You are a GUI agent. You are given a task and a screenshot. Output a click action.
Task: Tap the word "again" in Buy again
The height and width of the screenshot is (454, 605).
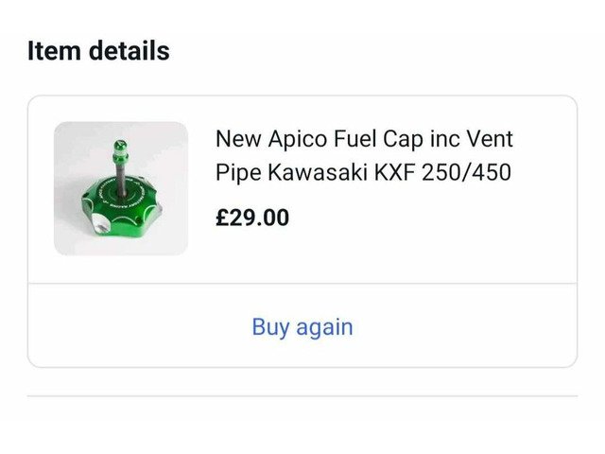point(324,327)
